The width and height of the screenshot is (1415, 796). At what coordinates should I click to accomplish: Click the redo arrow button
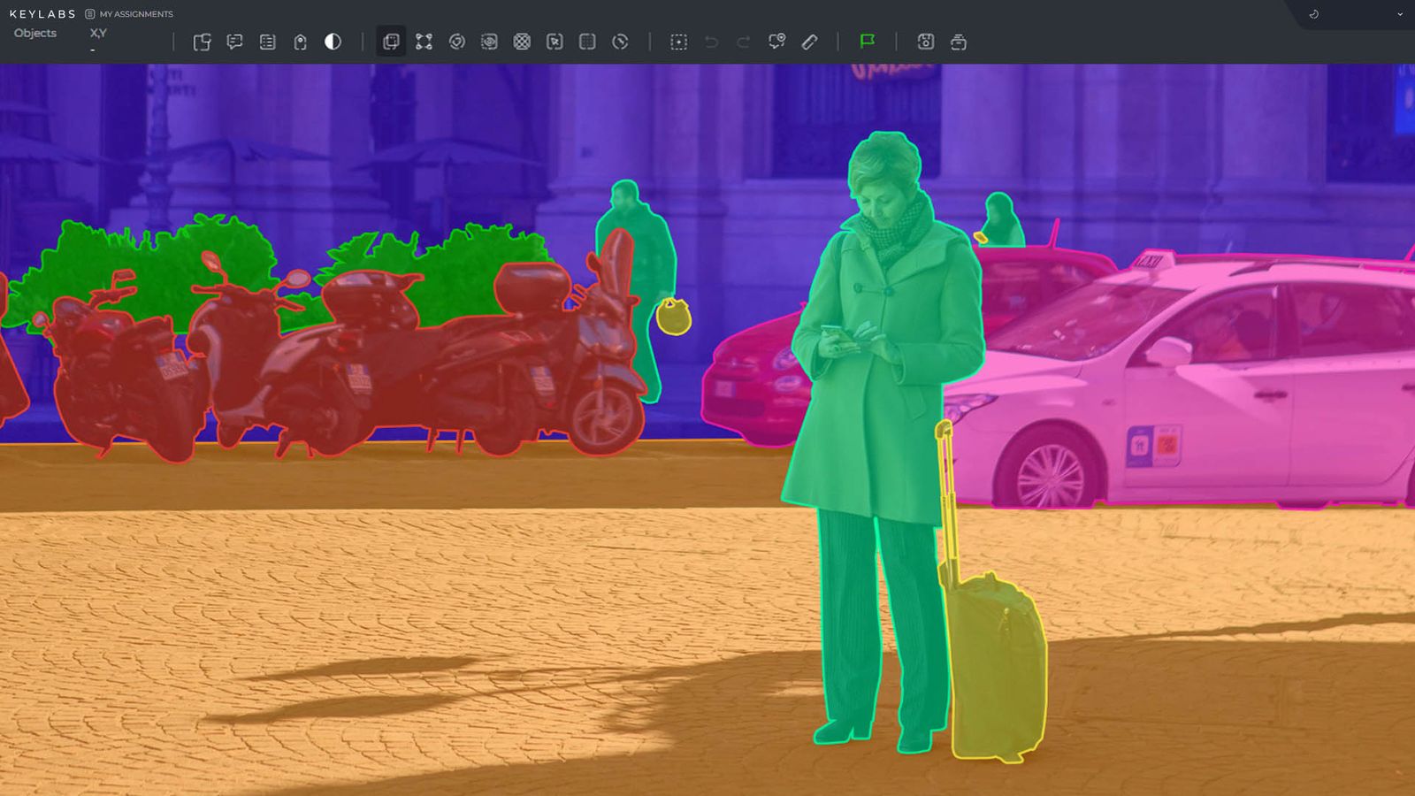[744, 42]
